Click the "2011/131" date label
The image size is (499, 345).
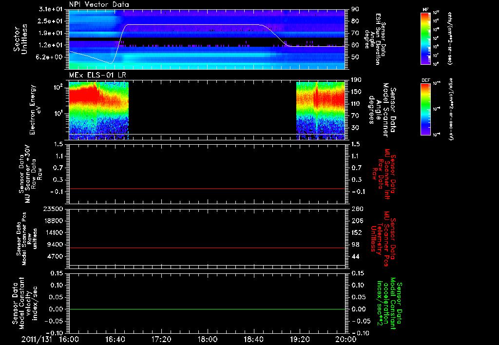37,339
